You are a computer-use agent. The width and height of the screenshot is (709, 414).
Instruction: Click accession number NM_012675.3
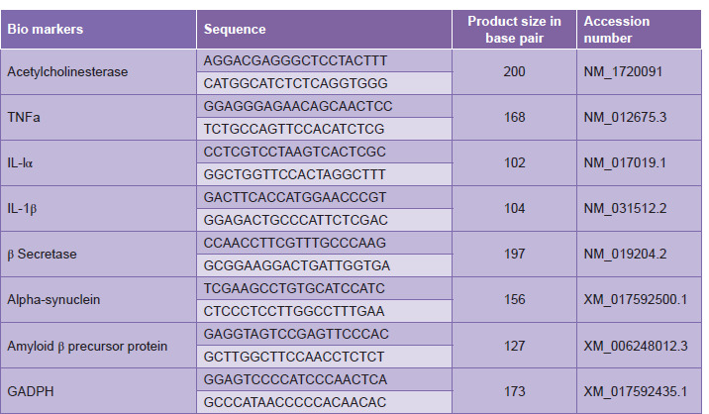tap(625, 117)
